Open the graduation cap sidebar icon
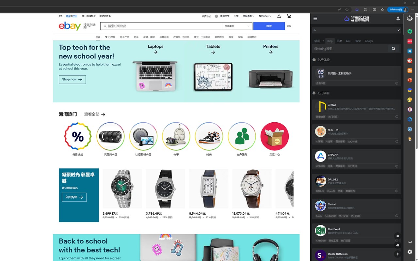 click(x=410, y=90)
